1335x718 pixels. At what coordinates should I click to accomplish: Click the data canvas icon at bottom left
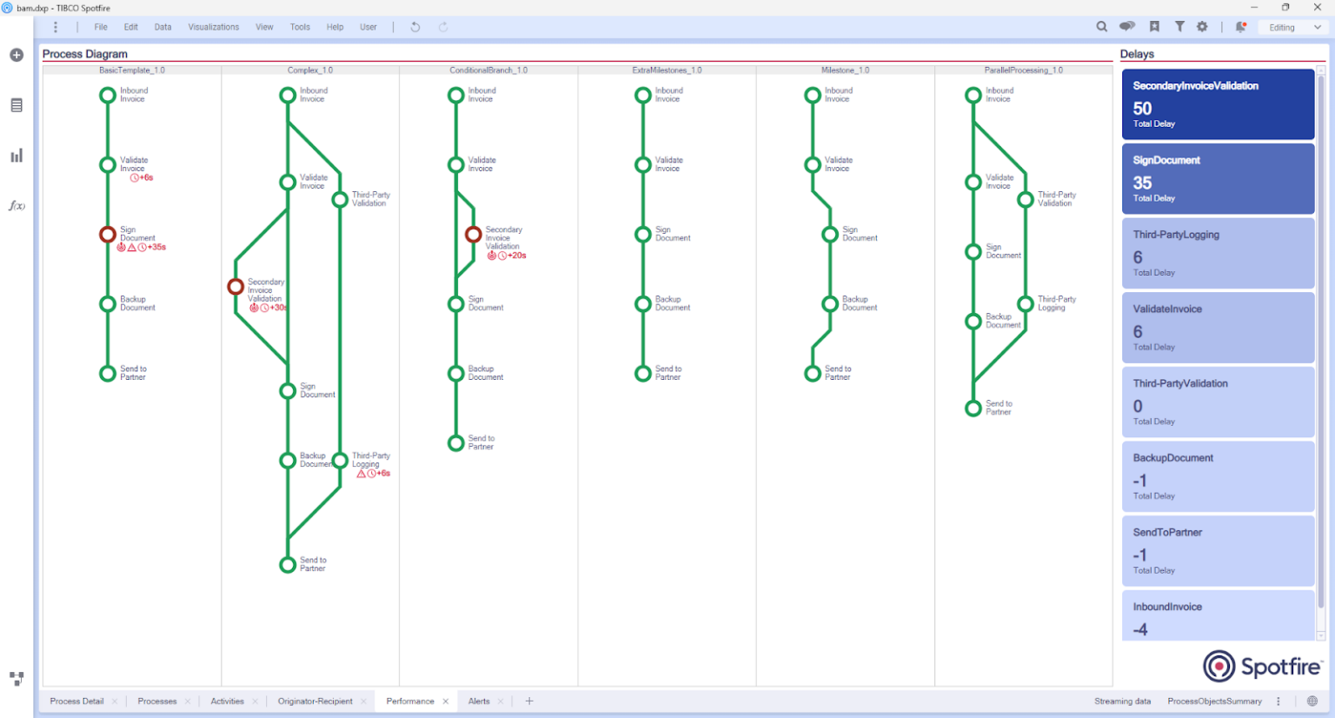17,678
